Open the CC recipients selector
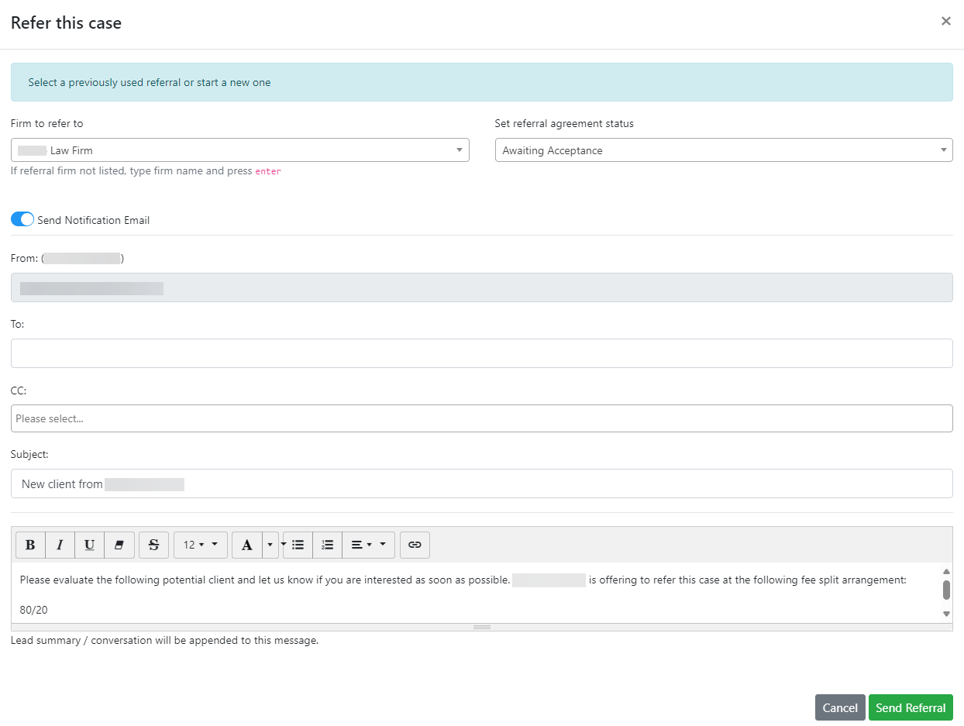964x726 pixels. 481,418
